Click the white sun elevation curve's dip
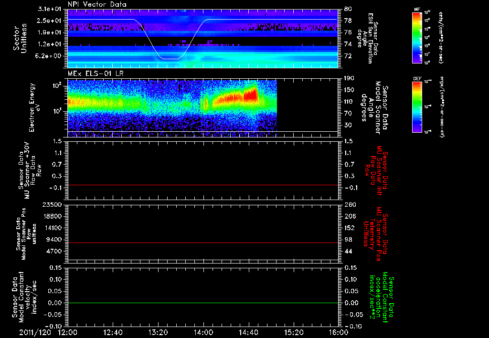This screenshot has height=338, width=489. click(170, 58)
